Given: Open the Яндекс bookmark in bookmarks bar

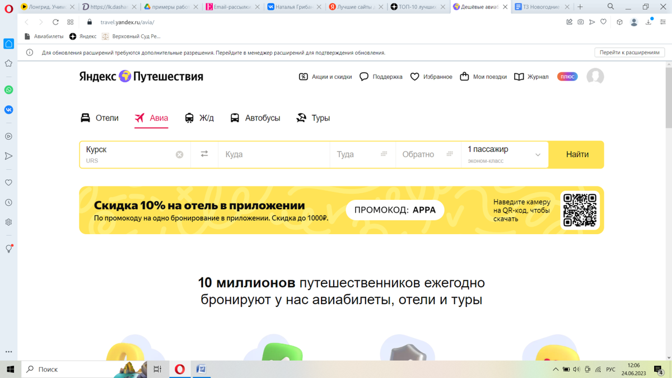Looking at the screenshot, I should tap(83, 36).
